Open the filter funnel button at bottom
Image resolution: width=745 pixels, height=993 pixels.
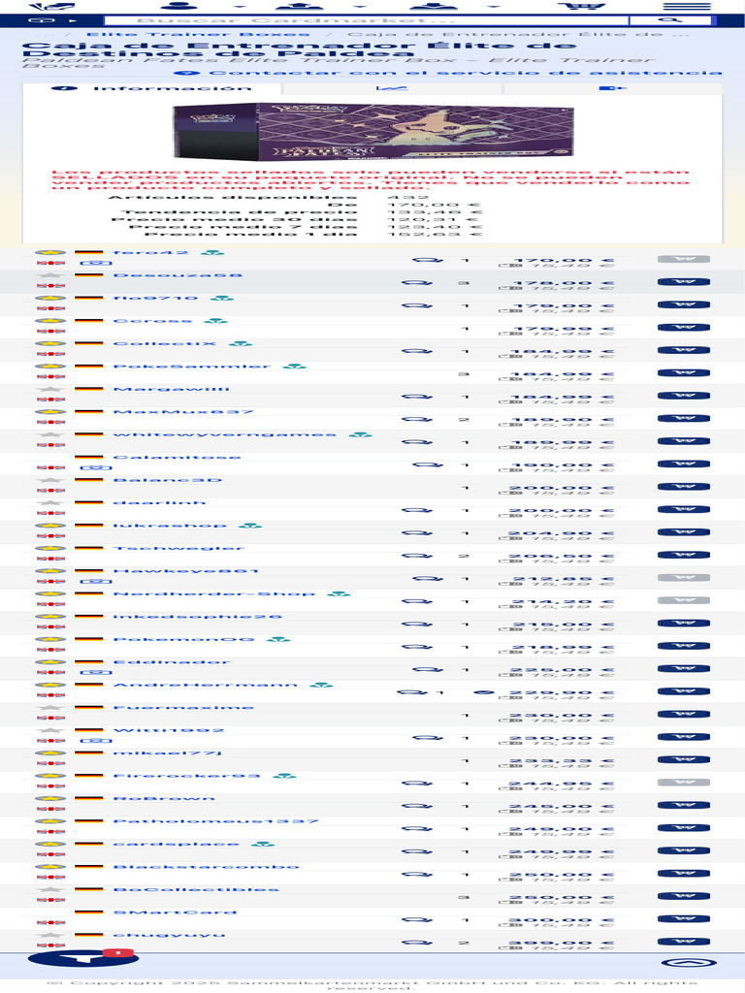[83, 958]
